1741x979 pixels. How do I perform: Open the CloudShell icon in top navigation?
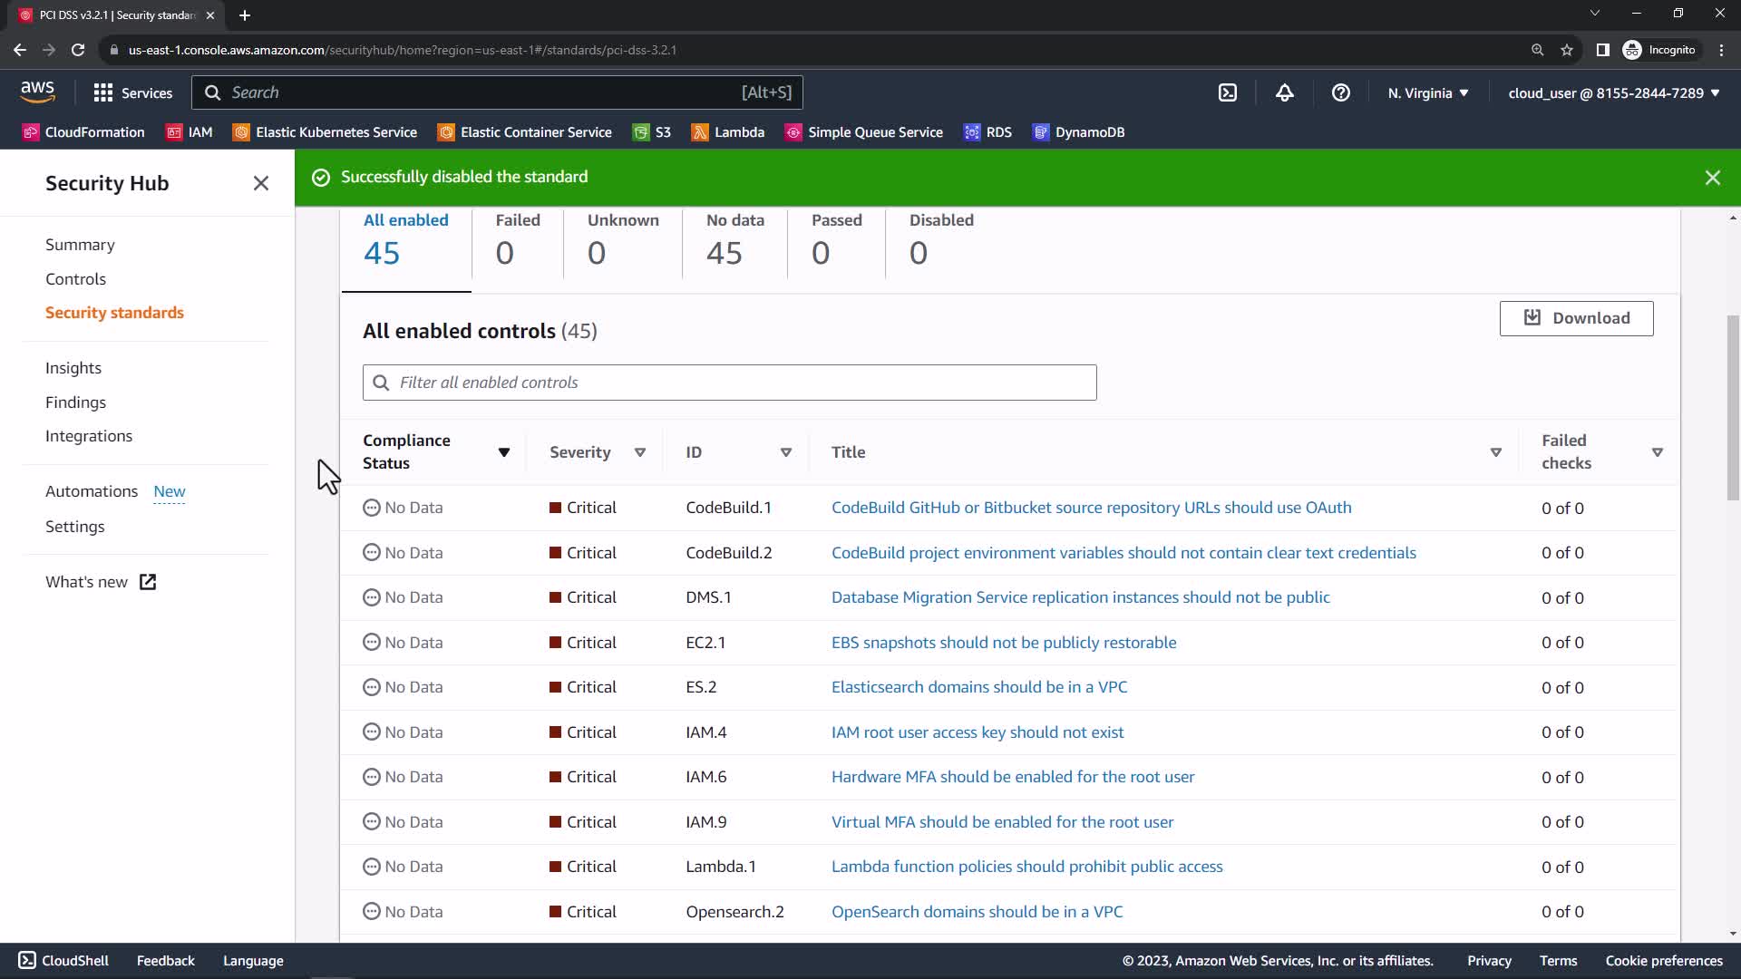pos(1227,92)
